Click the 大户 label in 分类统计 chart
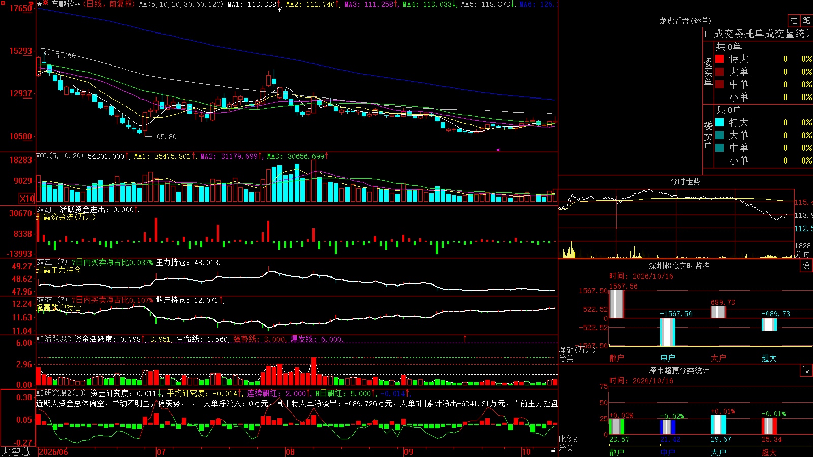 (718, 452)
